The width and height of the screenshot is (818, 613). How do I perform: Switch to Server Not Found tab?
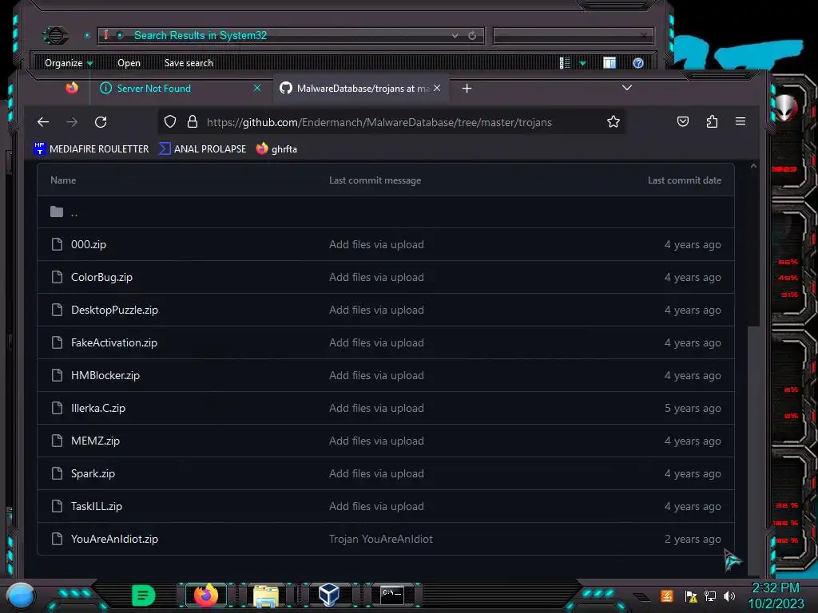(x=180, y=89)
